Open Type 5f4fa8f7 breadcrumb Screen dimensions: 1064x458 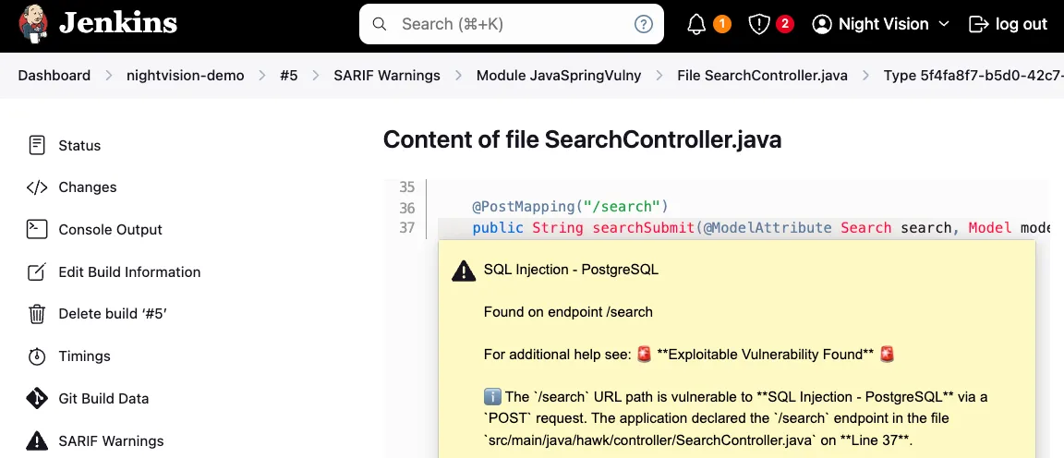click(x=973, y=76)
